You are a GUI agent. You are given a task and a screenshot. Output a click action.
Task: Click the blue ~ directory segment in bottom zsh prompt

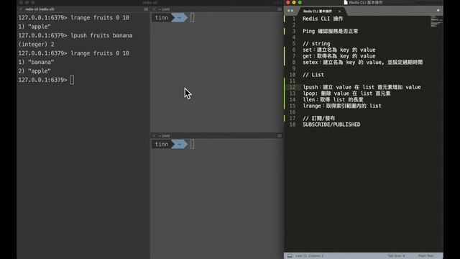coord(179,144)
